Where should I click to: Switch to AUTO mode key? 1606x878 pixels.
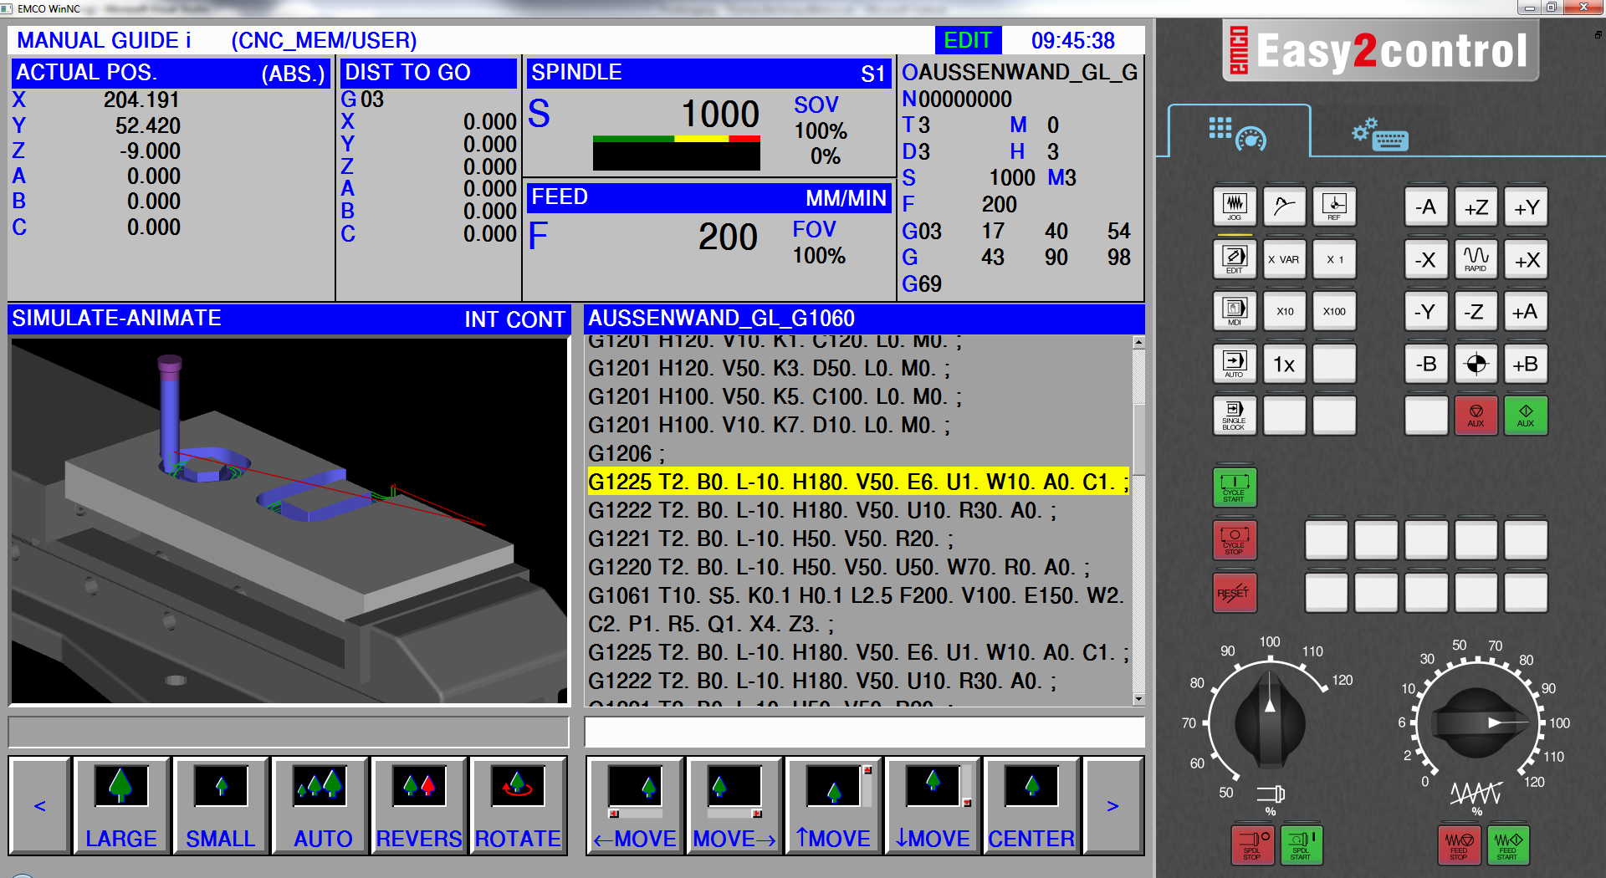[x=1235, y=364]
